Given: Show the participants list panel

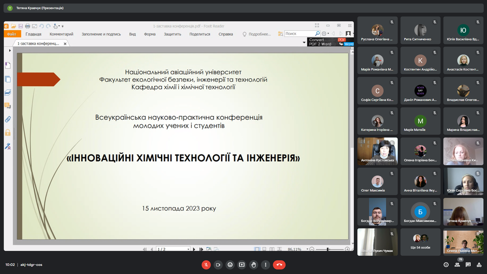Looking at the screenshot, I should 457,264.
